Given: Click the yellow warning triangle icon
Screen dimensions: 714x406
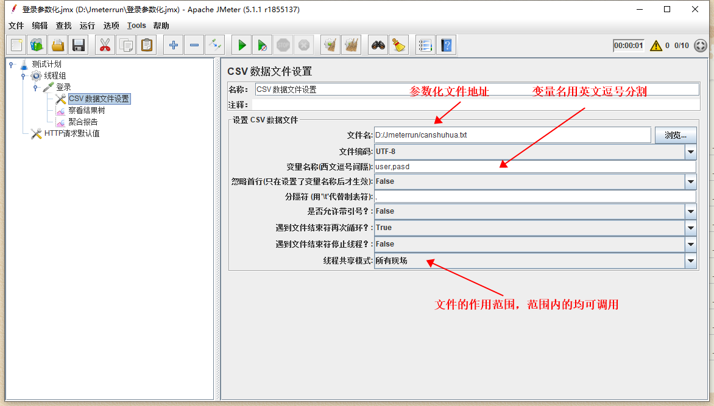Looking at the screenshot, I should click(656, 46).
